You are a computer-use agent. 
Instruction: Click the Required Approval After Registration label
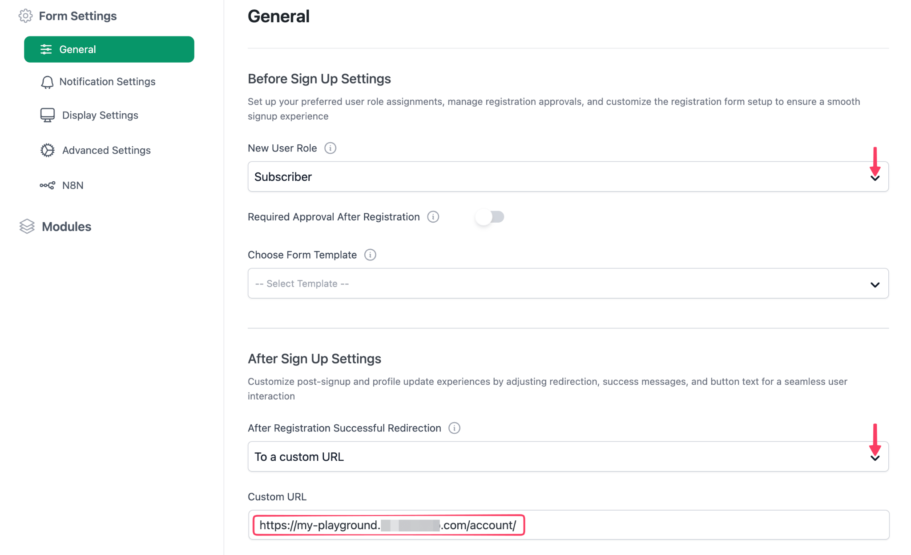[x=334, y=217]
